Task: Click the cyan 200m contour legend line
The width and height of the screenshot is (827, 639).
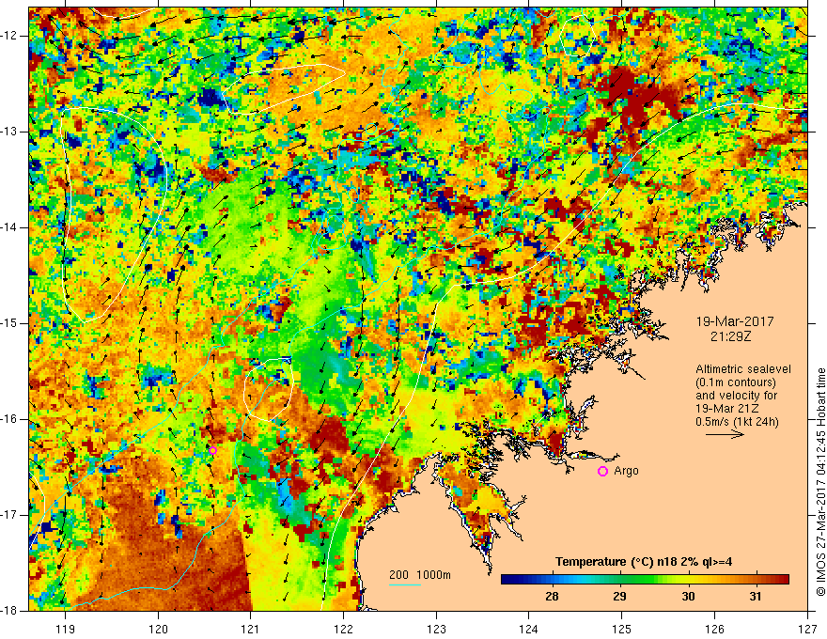Action: click(404, 584)
